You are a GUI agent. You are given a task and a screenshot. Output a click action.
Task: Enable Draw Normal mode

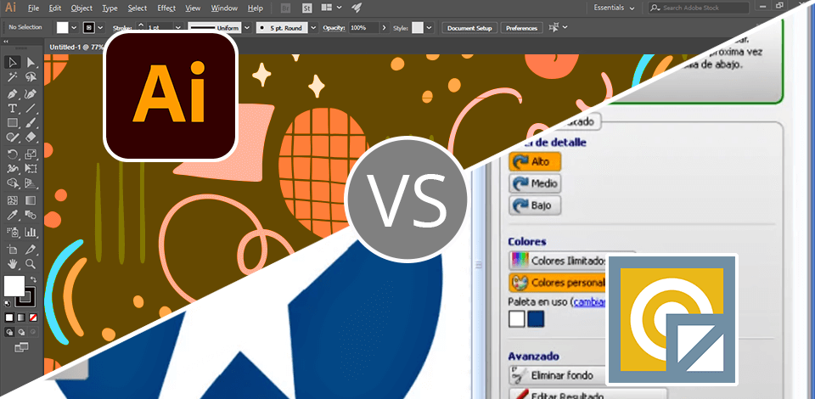tap(9, 332)
